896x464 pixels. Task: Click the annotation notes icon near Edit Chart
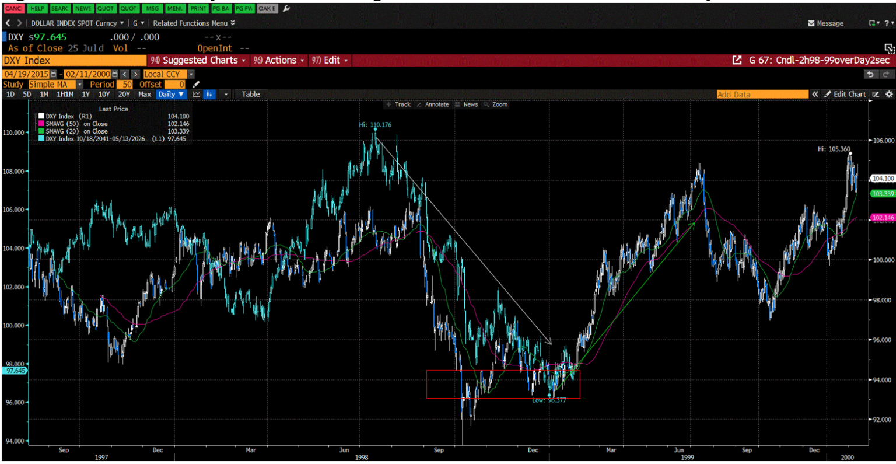[x=875, y=94]
